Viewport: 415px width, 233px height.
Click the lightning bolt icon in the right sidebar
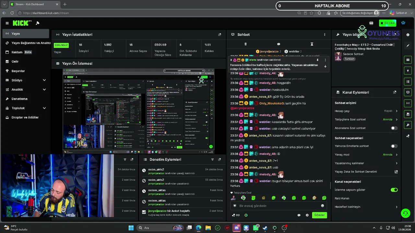(408, 71)
